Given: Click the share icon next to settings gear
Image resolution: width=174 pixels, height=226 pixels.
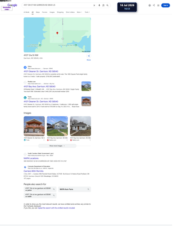Looking at the screenshot, I should (154, 5).
